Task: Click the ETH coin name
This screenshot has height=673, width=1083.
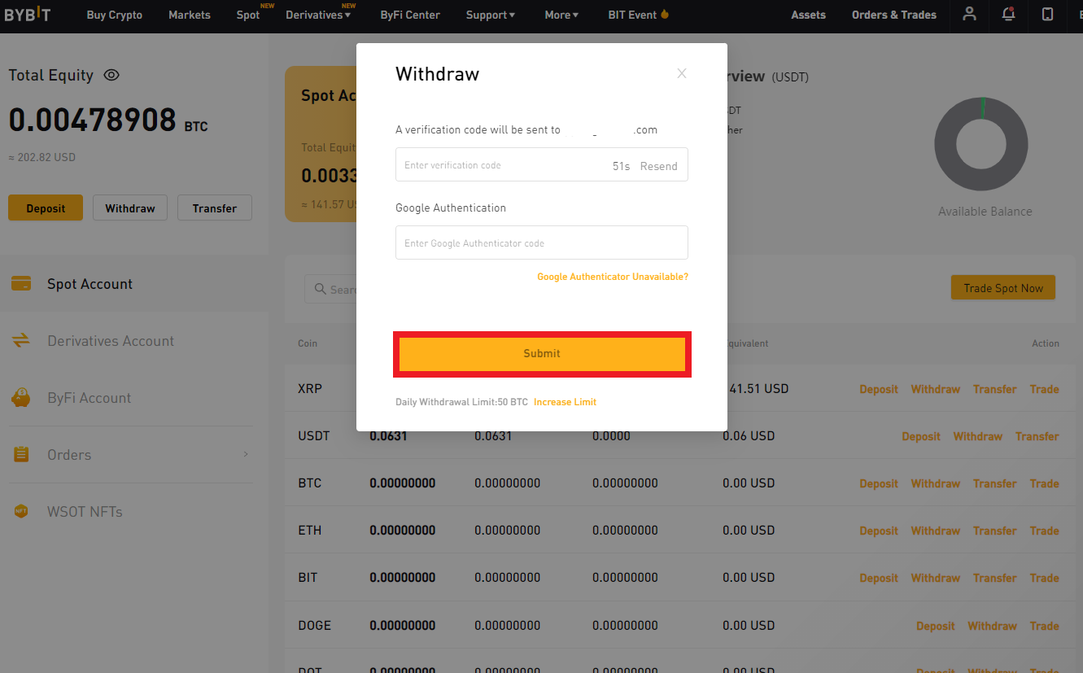Action: [x=309, y=530]
